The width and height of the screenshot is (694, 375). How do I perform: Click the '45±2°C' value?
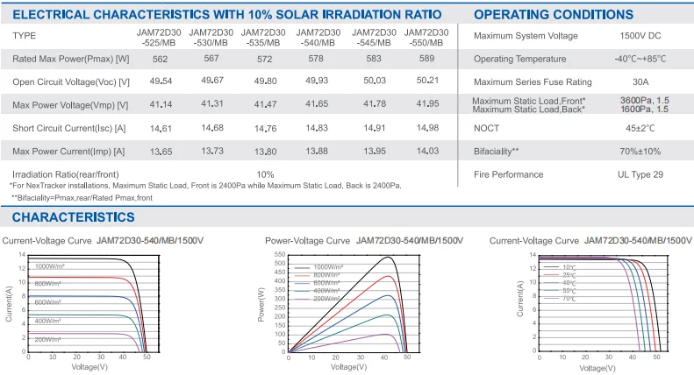coord(640,128)
